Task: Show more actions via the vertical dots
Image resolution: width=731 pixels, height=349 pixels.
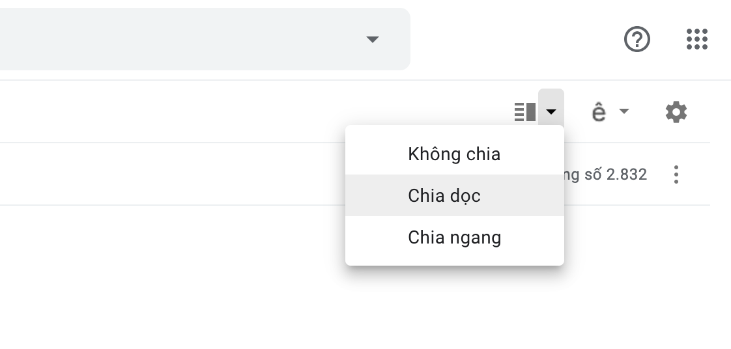Action: (x=676, y=174)
